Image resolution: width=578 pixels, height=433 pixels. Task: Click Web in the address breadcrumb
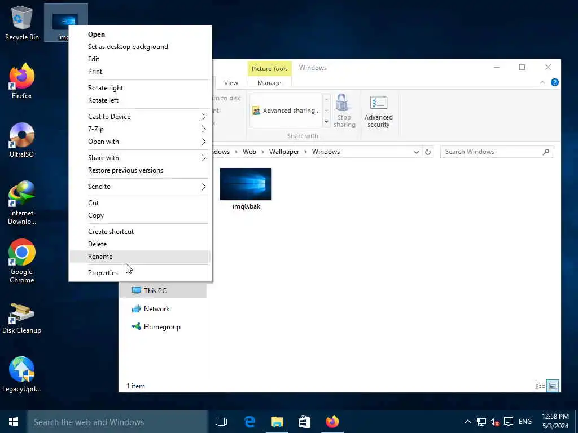pyautogui.click(x=249, y=152)
